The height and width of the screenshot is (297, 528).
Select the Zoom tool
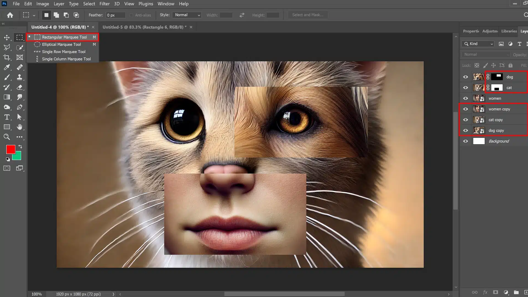tap(7, 137)
